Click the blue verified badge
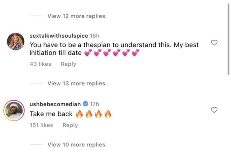Screen dimensions: 231x156 (x=85, y=104)
